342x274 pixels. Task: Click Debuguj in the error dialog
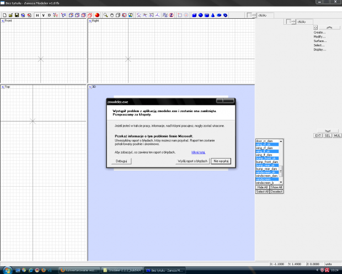[121, 161]
